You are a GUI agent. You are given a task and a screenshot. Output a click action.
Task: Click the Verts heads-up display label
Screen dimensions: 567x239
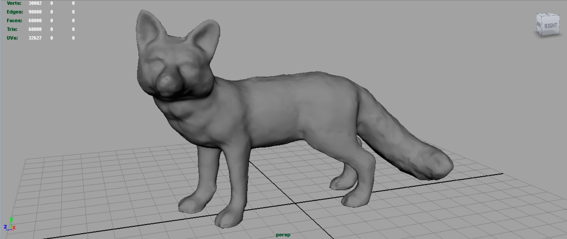click(14, 3)
